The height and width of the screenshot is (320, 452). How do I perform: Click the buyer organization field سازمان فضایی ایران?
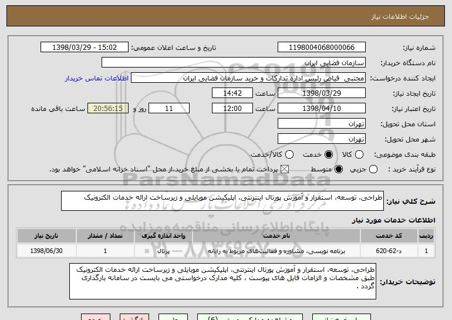pos(234,63)
